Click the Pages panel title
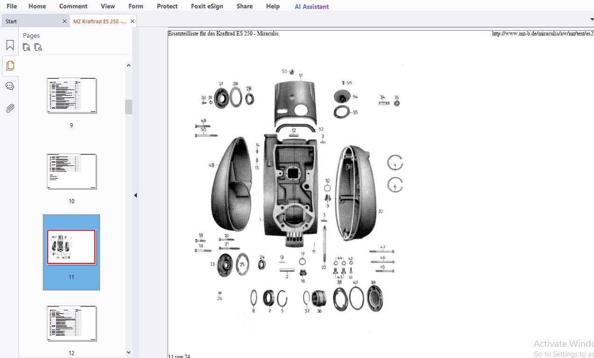Viewport: 594px width, 358px height. tap(31, 35)
